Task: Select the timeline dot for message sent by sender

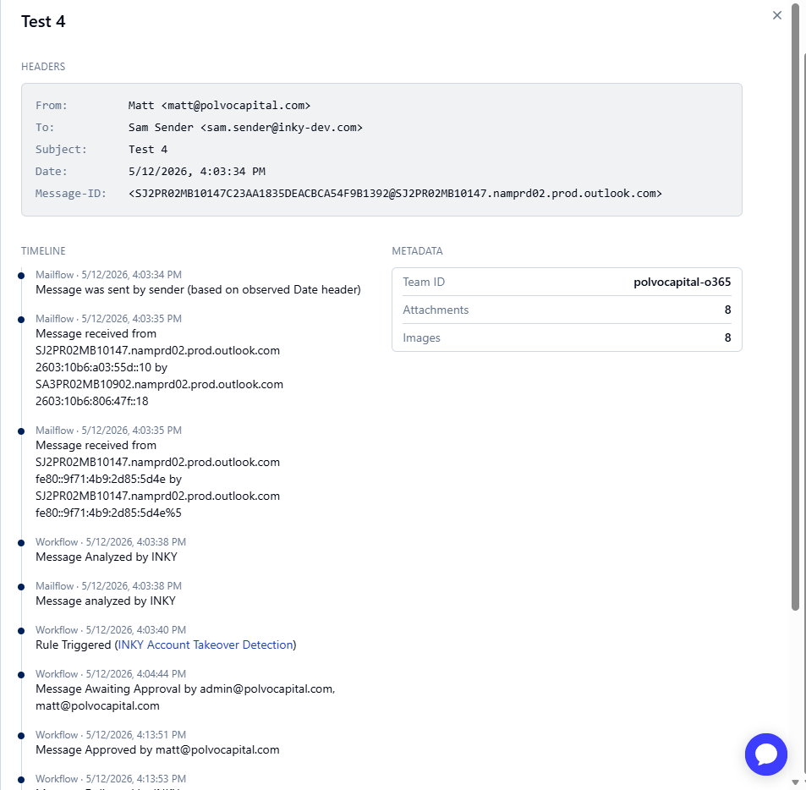Action: pyautogui.click(x=21, y=276)
